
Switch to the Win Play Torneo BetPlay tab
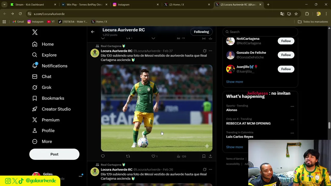tap(84, 4)
